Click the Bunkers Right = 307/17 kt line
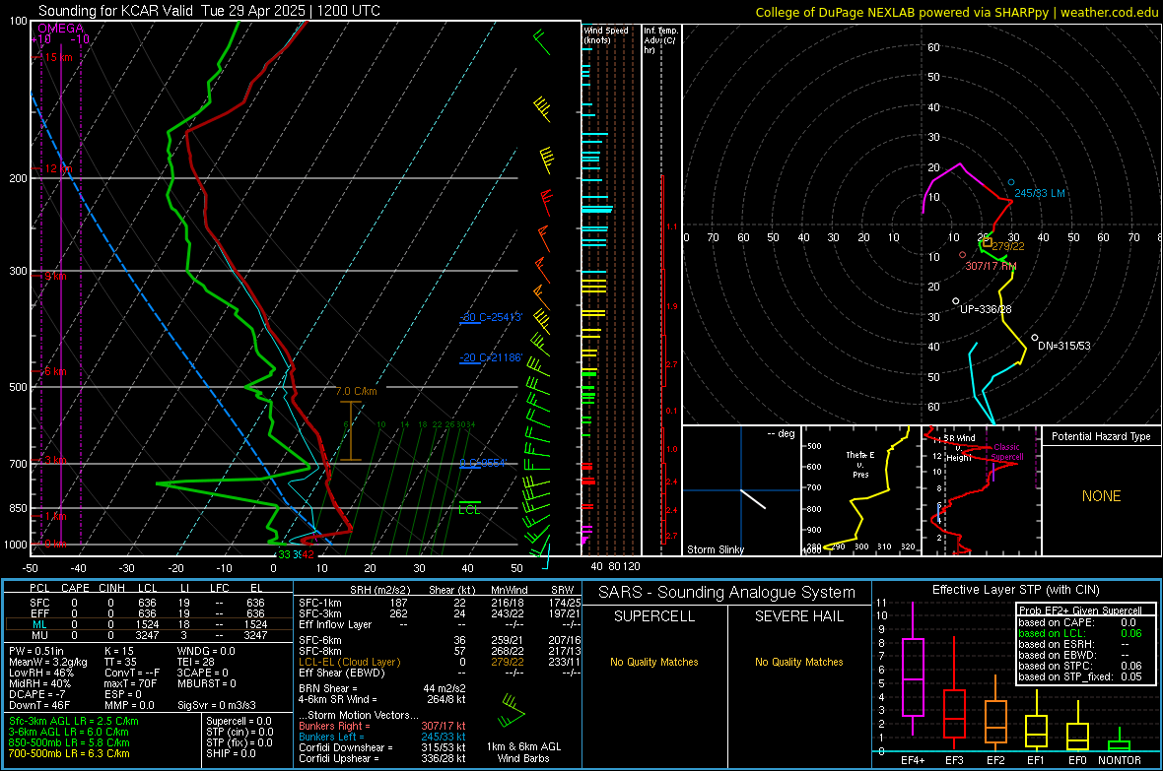This screenshot has height=771, width=1163. (382, 726)
